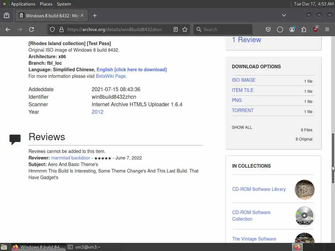Select the Internet Archive HTML5 Uploader 1.6.4 text

point(137,104)
